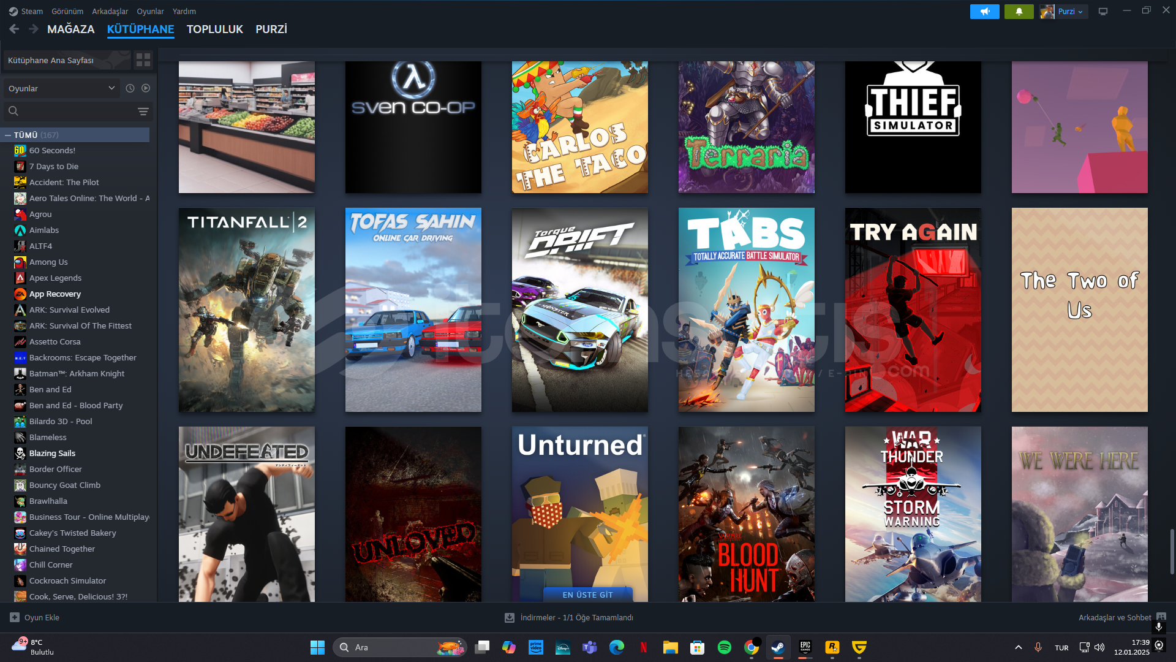This screenshot has height=662, width=1176.
Task: Click the downloads status icon
Action: [x=509, y=617]
